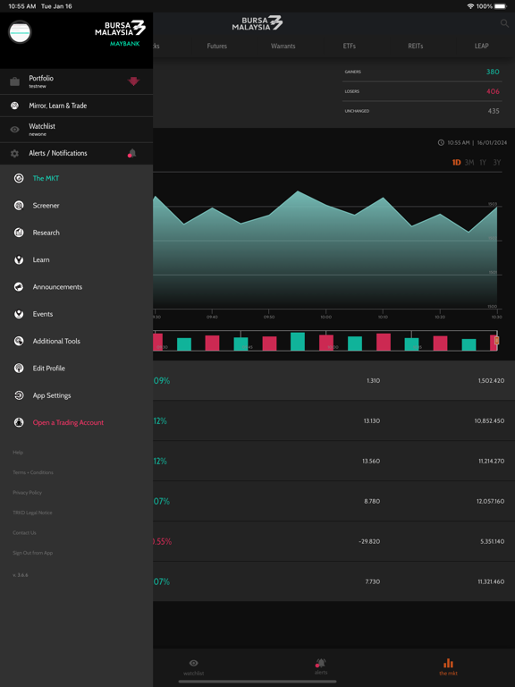
Task: Select the Futures tab
Action: coord(216,46)
